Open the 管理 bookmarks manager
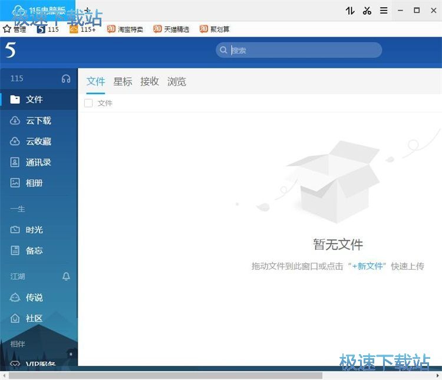This screenshot has height=380, width=442. 15,29
